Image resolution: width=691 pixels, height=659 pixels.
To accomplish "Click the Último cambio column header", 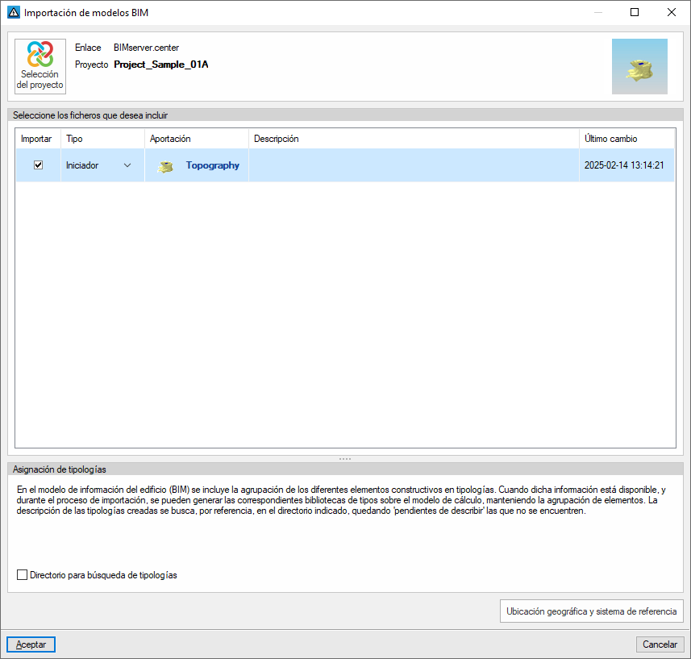I will pyautogui.click(x=626, y=139).
